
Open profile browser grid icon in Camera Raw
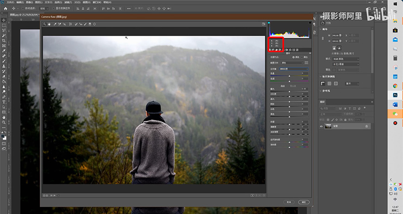[306, 63]
